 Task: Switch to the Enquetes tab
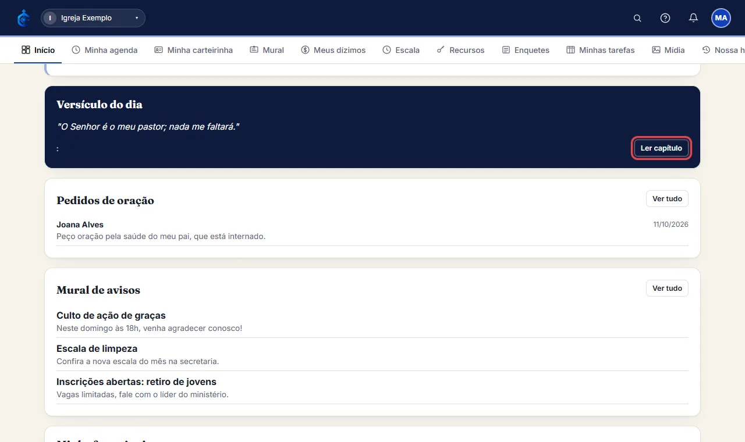[x=526, y=50]
